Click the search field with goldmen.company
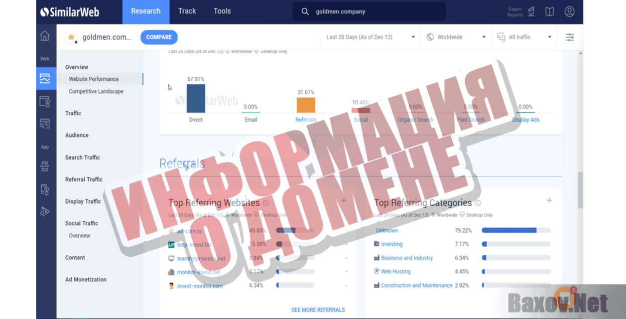 tap(369, 12)
